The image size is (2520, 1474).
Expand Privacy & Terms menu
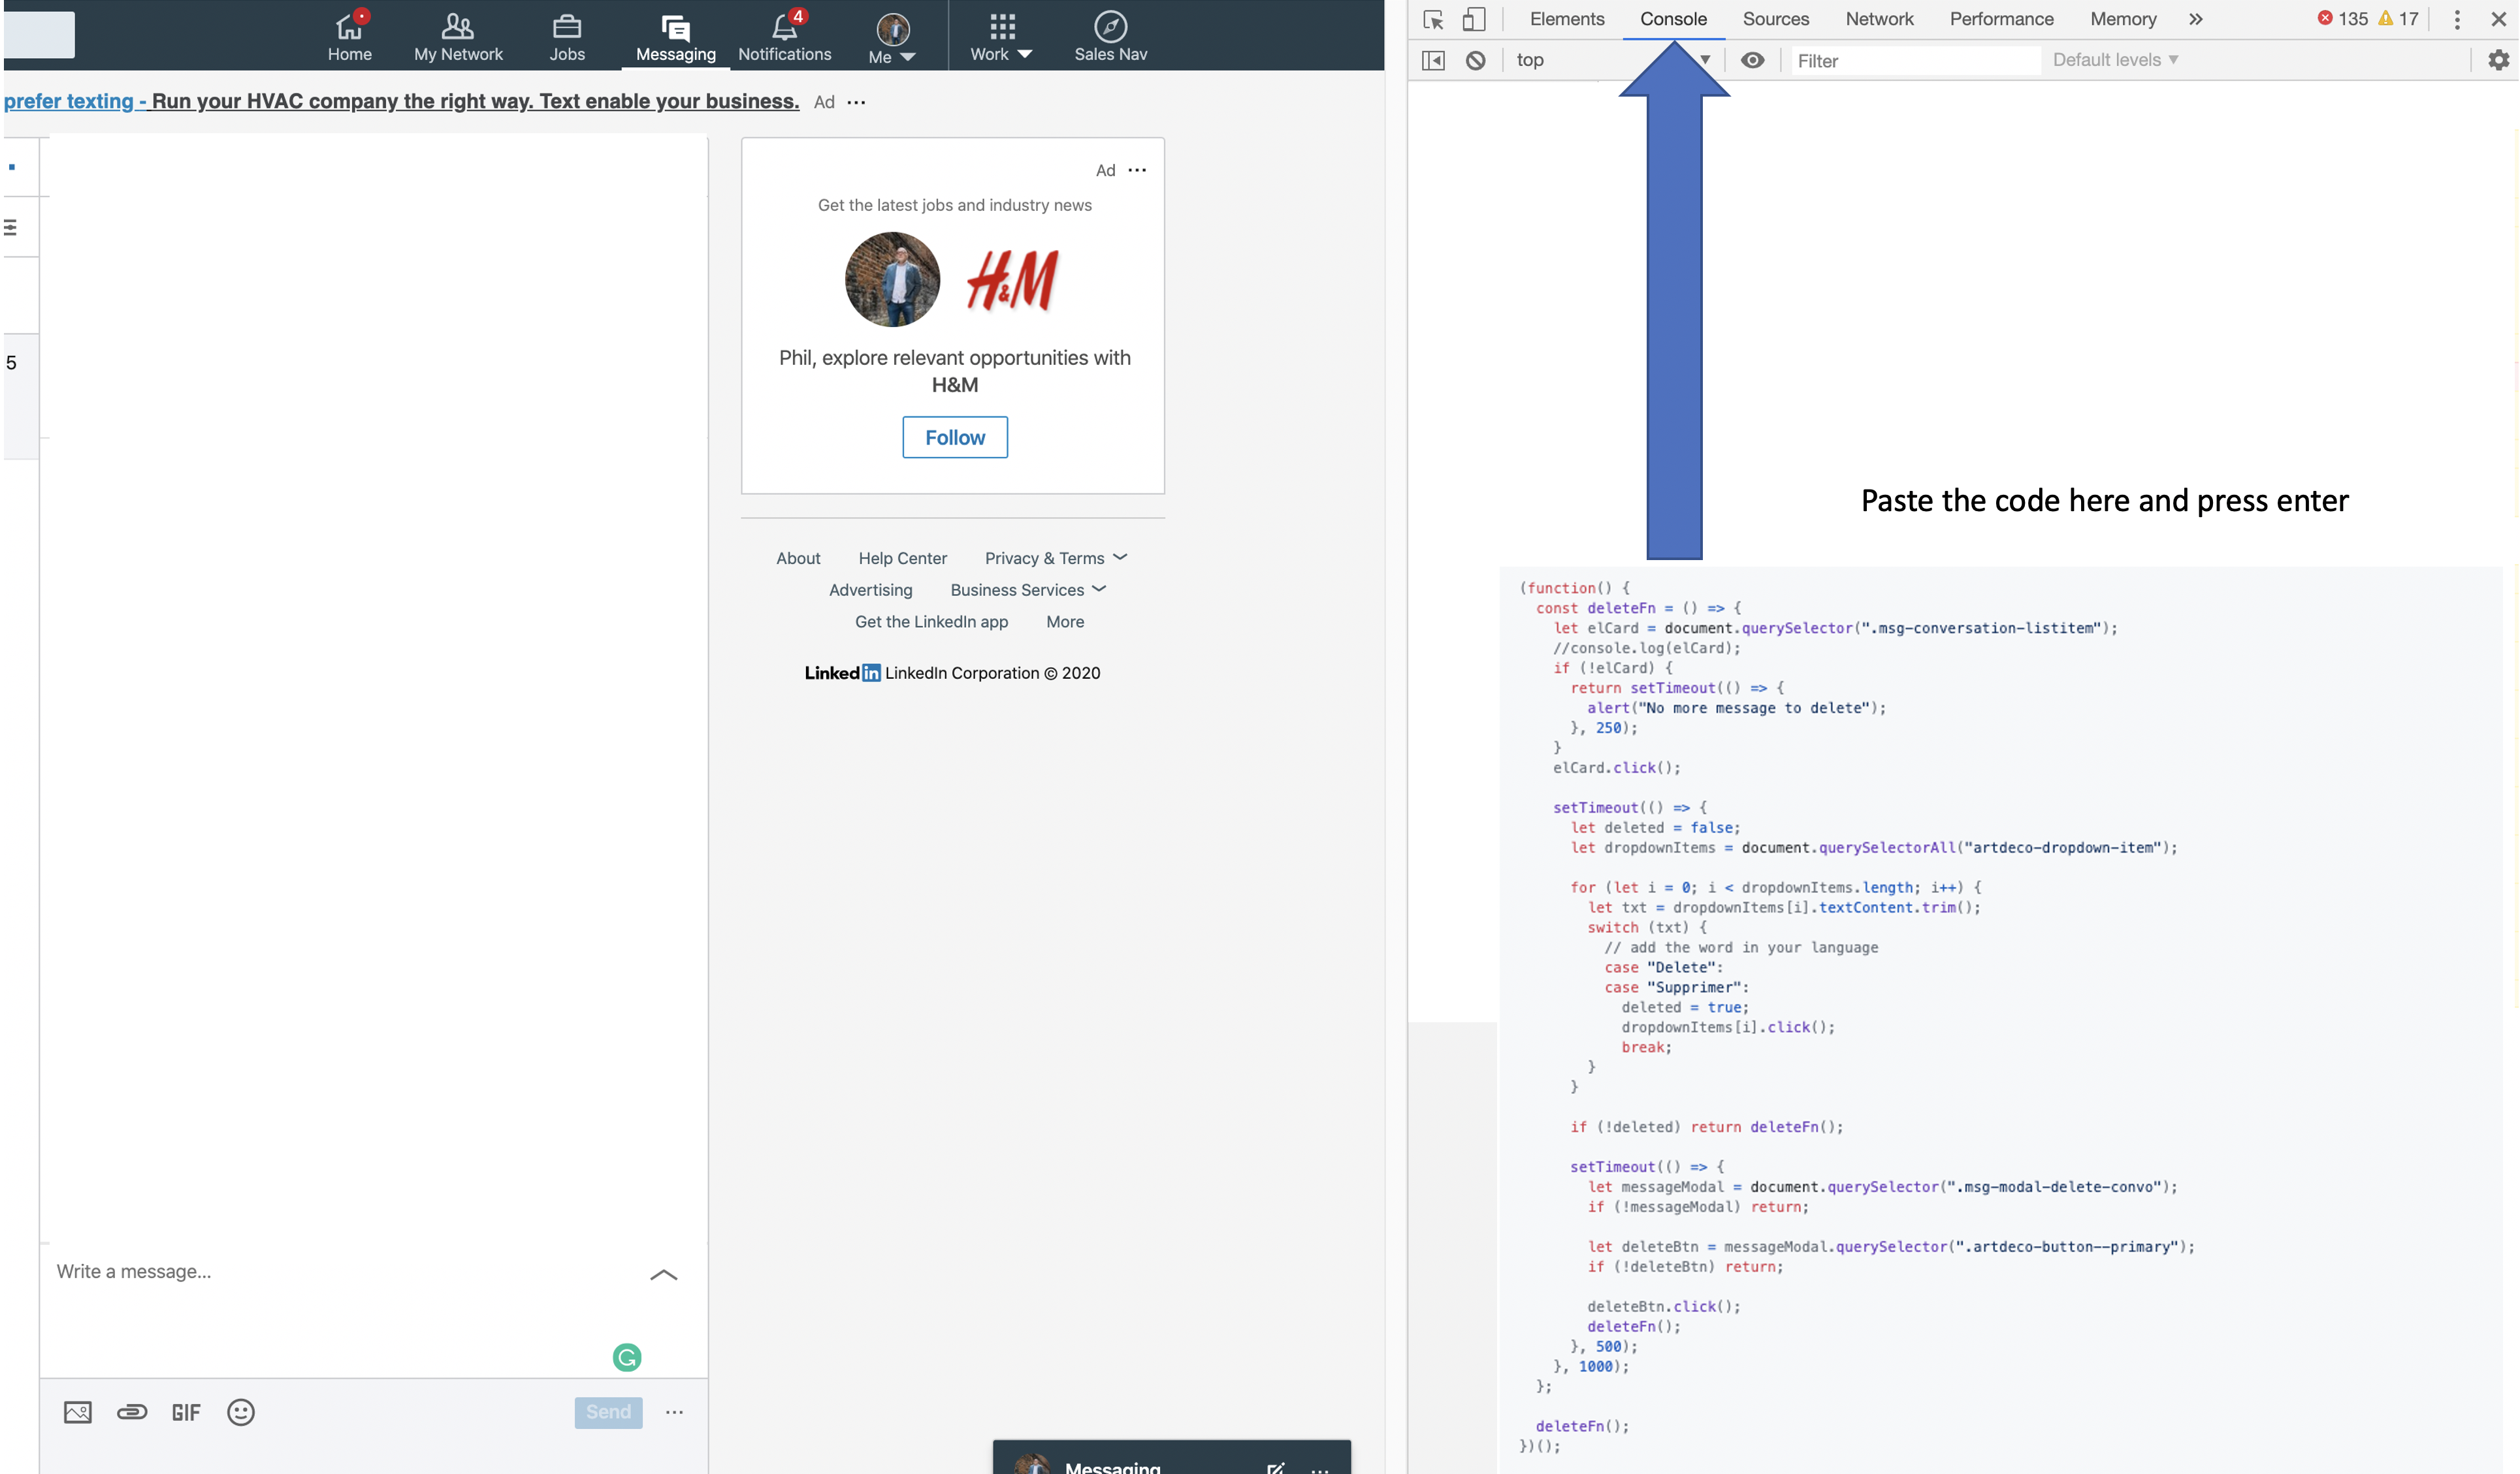[x=1055, y=557]
